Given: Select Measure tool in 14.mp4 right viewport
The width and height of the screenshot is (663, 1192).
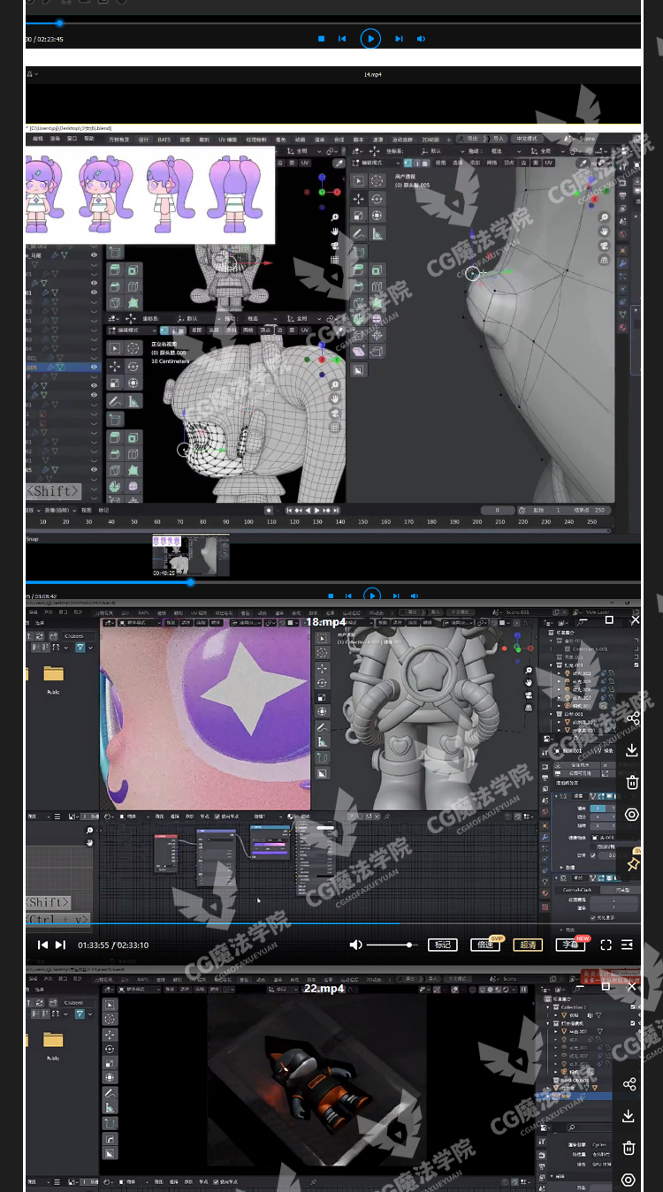Looking at the screenshot, I should click(377, 234).
